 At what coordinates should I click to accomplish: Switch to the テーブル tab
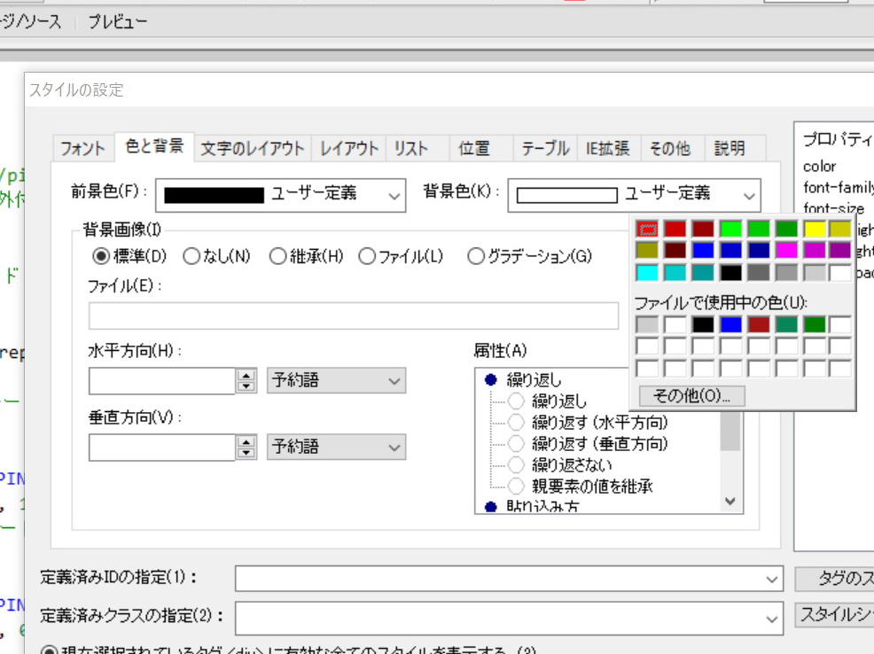click(545, 149)
